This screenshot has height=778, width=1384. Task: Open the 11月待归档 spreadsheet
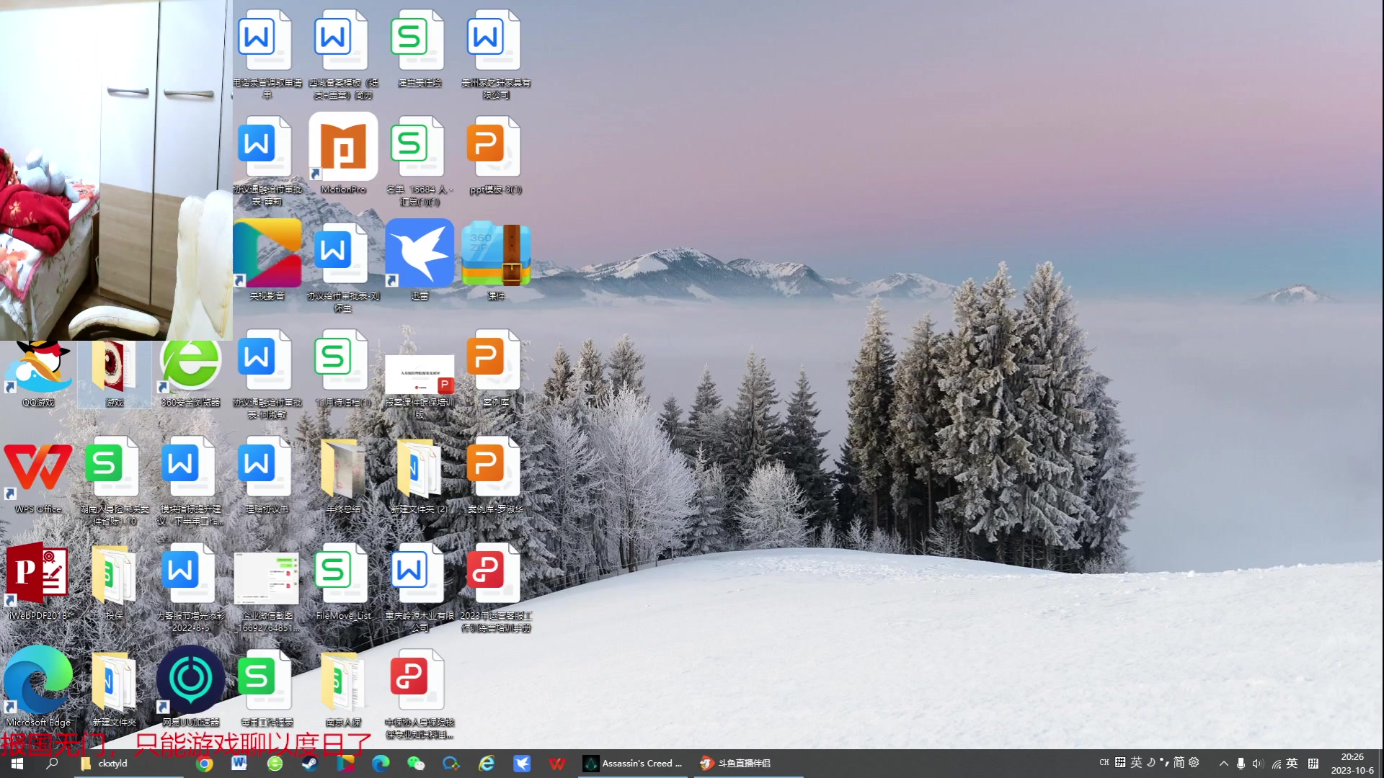click(343, 367)
